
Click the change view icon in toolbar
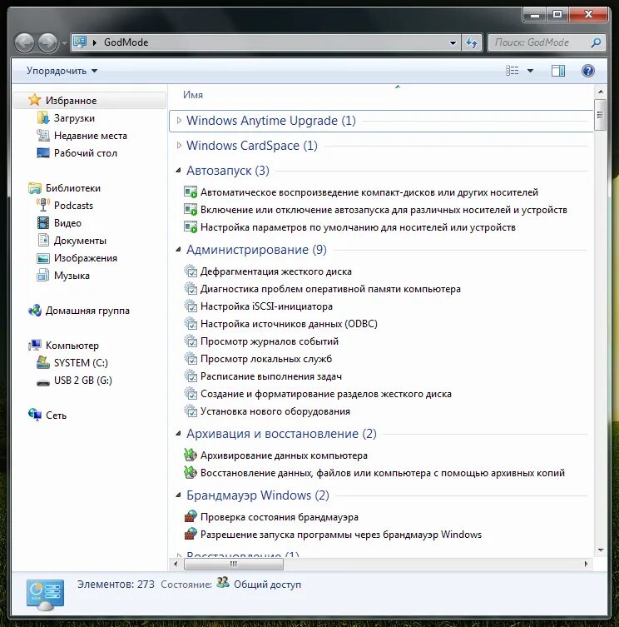pos(513,71)
